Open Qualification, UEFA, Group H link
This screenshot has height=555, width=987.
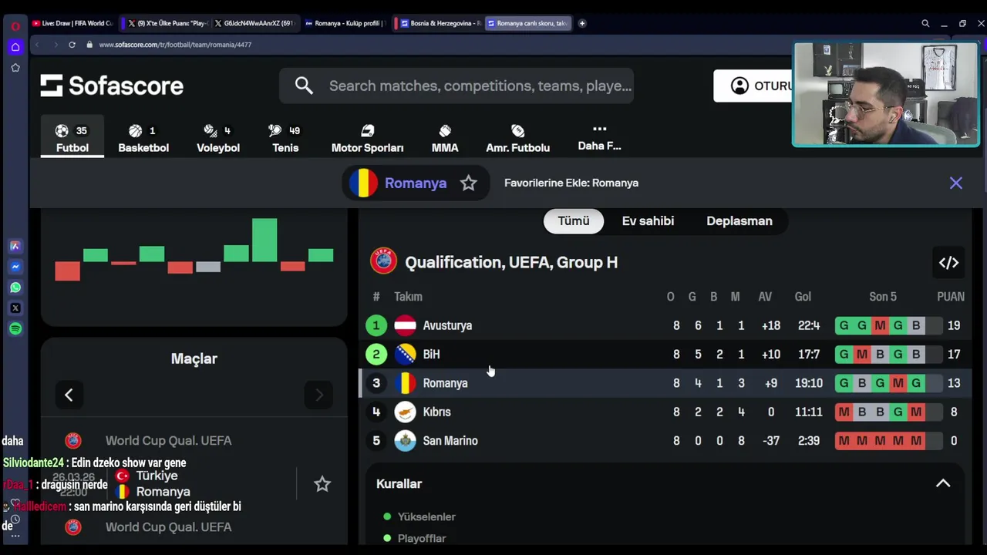[511, 263]
